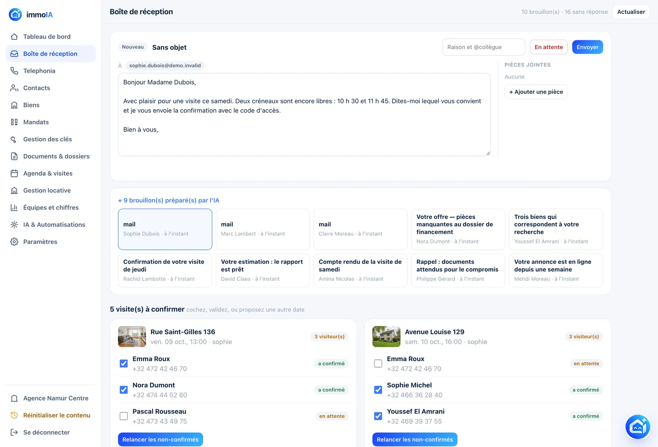This screenshot has width=658, height=447.
Task: Click Relancer les non-confirmés for Rue Saint-Gilles
Action: pos(161,440)
